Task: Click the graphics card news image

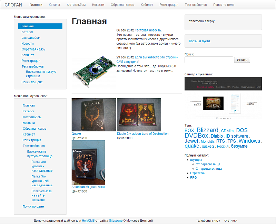Action: click(x=93, y=72)
